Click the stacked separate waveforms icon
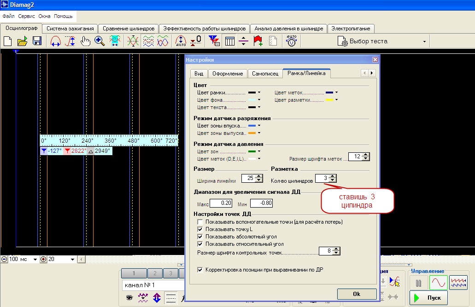This screenshot has width=475, height=307. [148, 41]
